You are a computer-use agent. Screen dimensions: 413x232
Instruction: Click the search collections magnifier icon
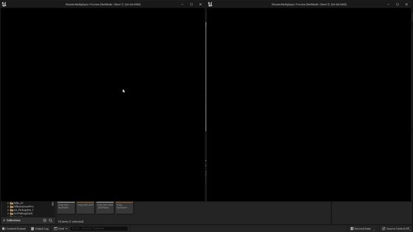[x=50, y=220]
